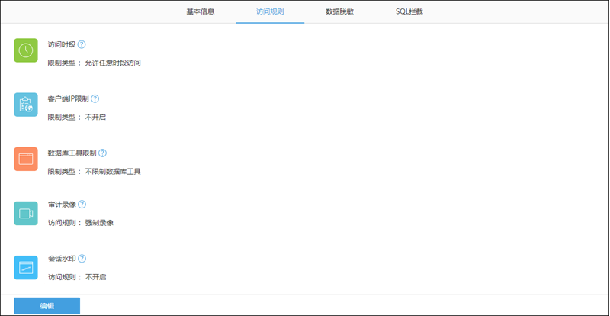The height and width of the screenshot is (316, 610).
Task: Click the blue 客户端IP限制 clipboard icon
Action: click(x=26, y=105)
